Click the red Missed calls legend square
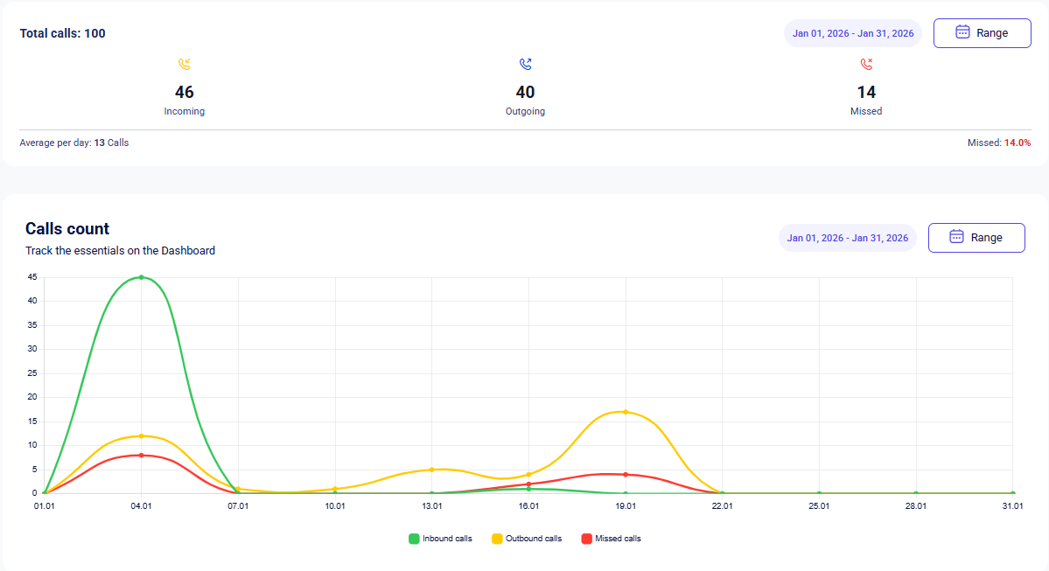Screen dimensions: 1049x571 coord(586,539)
